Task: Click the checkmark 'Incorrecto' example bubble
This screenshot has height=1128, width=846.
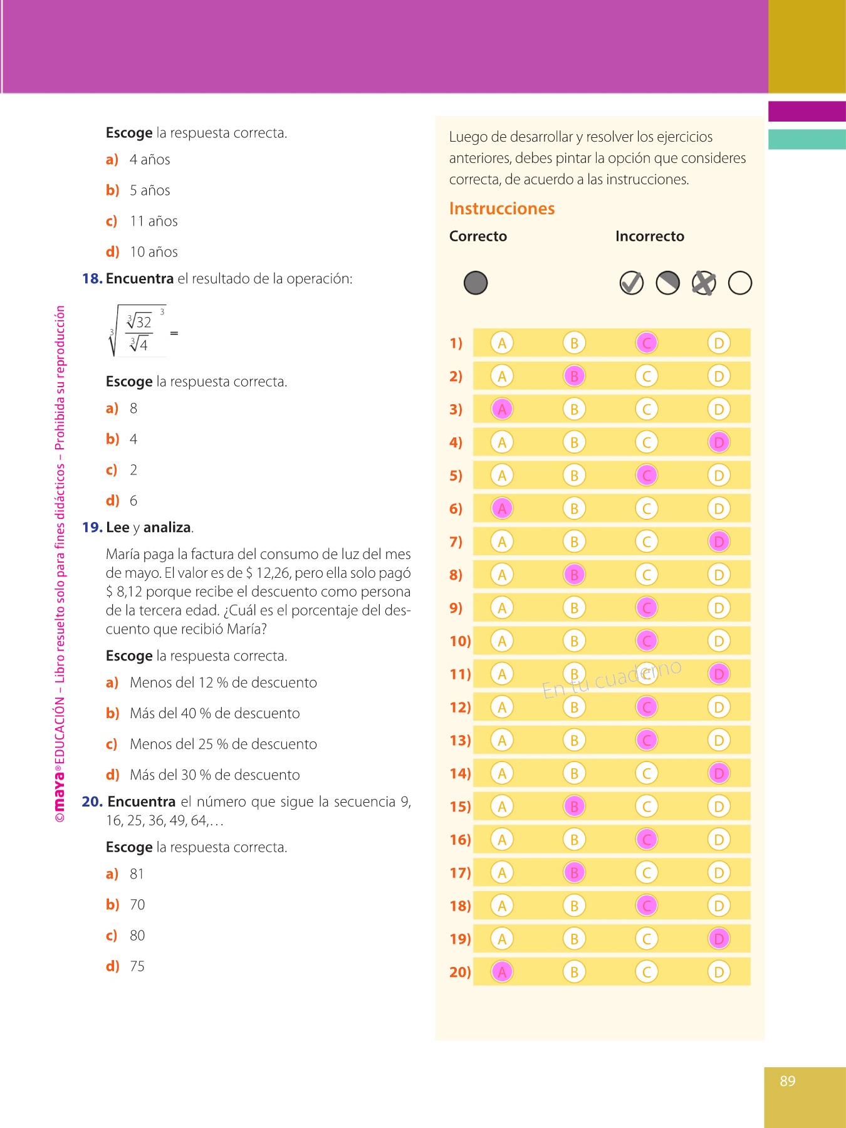Action: point(631,283)
